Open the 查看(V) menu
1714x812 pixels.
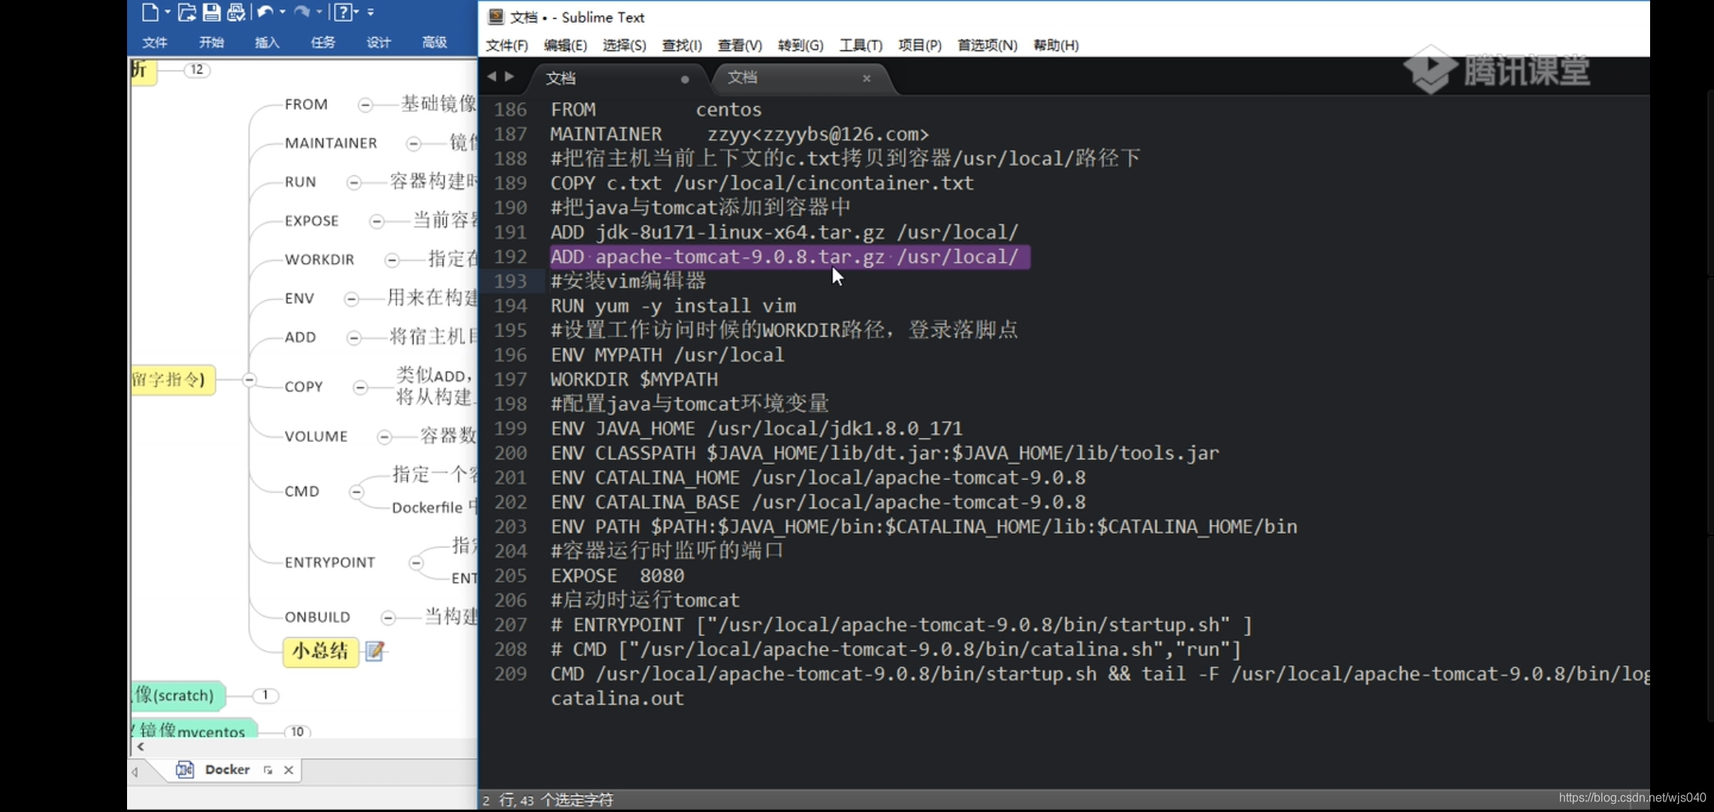pyautogui.click(x=740, y=45)
